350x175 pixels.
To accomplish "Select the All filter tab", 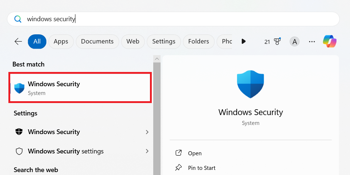I will click(37, 41).
